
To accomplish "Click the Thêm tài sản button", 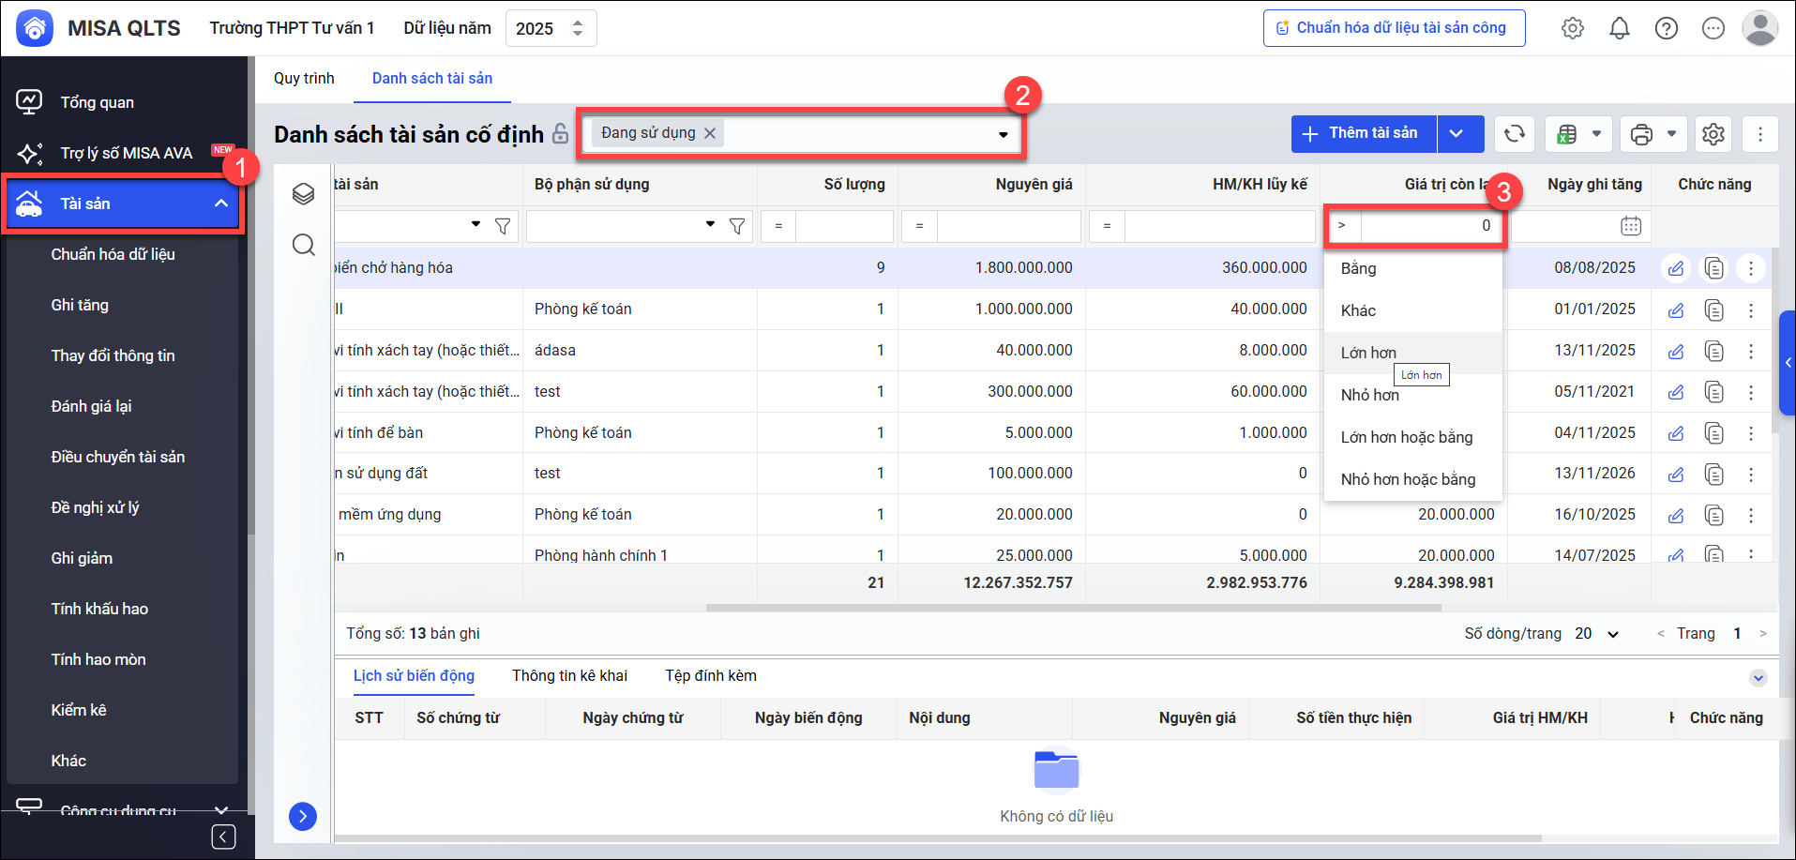I will [x=1363, y=133].
